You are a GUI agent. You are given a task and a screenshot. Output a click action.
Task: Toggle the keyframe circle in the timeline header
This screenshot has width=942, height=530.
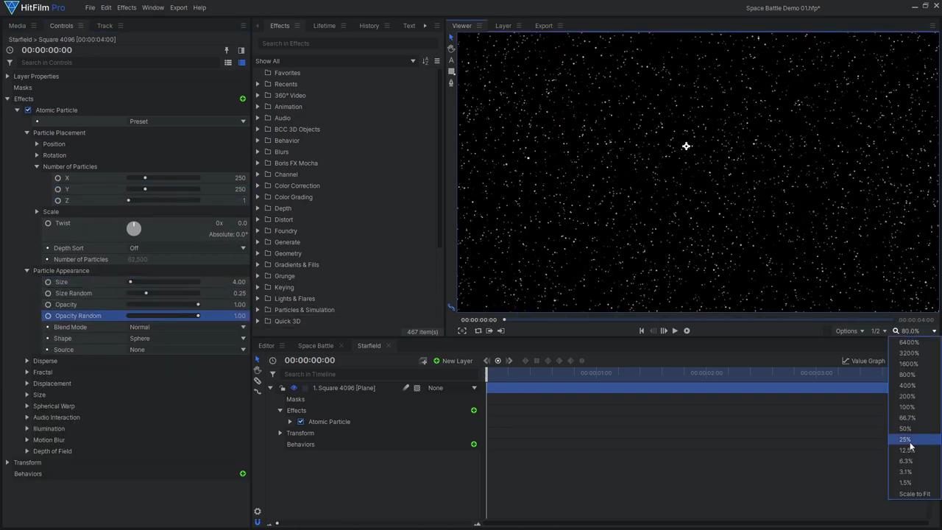497,361
